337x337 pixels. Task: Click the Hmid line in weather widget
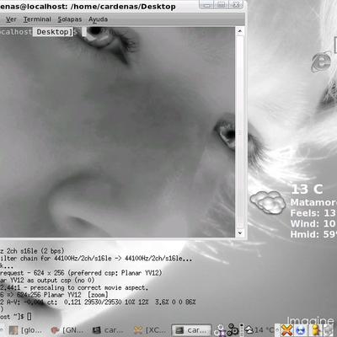coord(313,234)
